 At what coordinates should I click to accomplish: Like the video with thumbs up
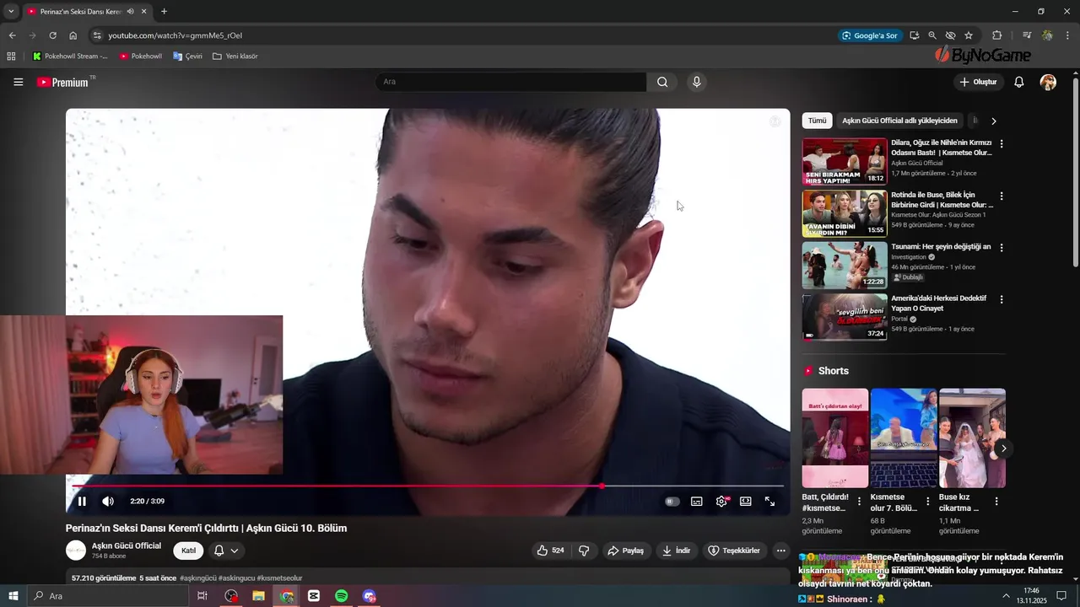[x=550, y=551]
